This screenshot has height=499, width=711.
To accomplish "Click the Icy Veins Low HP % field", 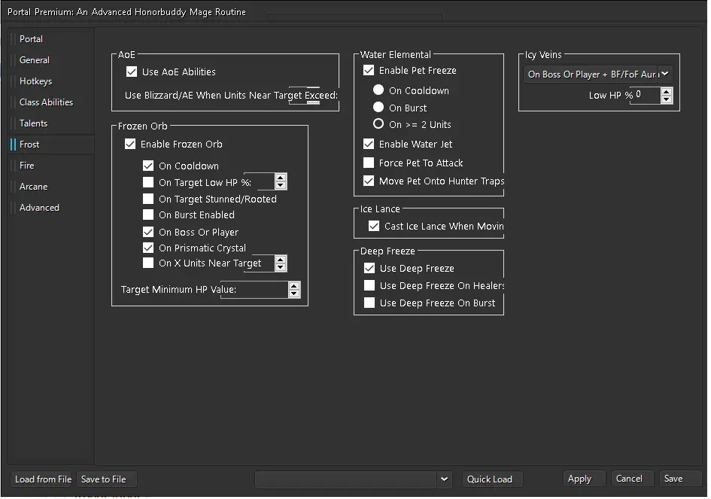I will tap(647, 96).
